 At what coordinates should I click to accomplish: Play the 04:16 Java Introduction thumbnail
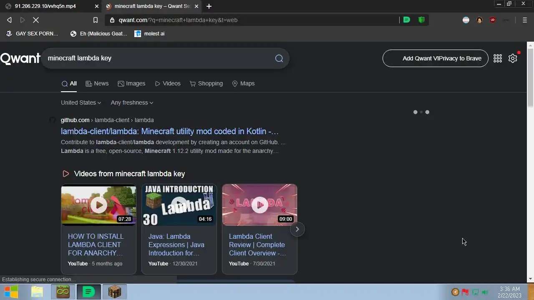coord(179,205)
